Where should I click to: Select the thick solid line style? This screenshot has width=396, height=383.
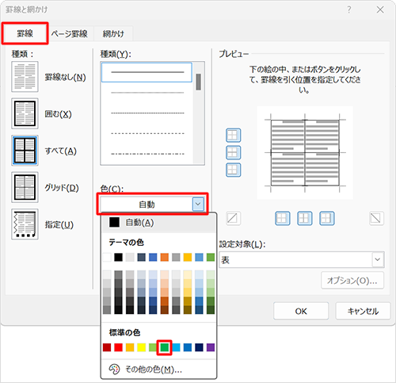(147, 72)
